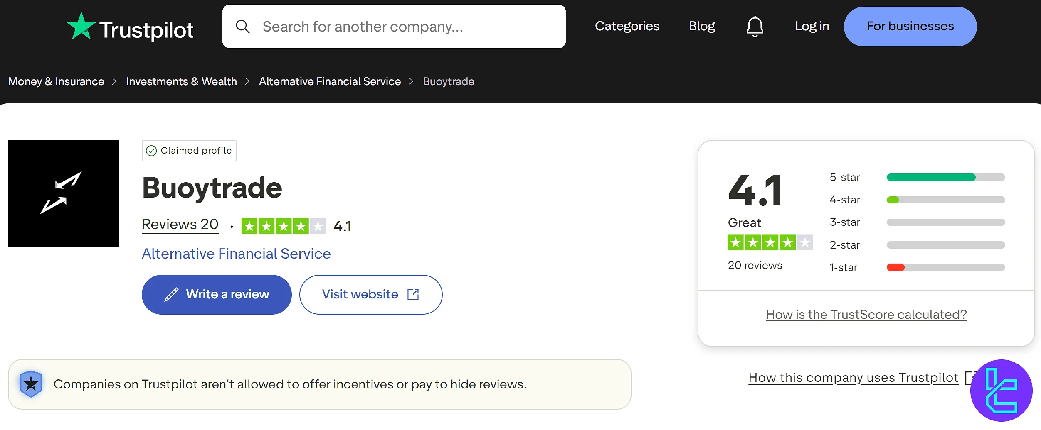This screenshot has width=1041, height=430.
Task: Click How is the TrustScore calculated link
Action: click(x=866, y=314)
